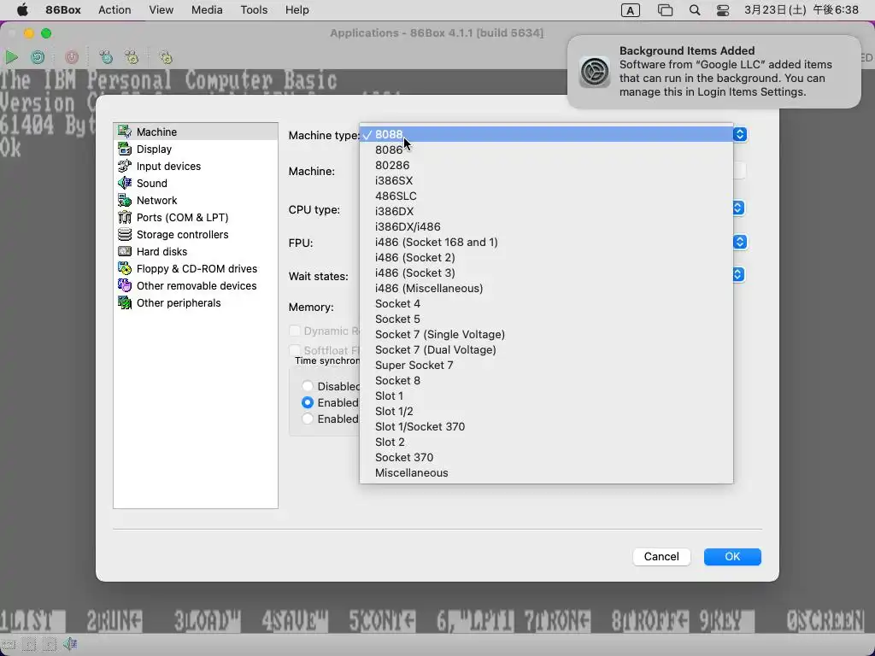This screenshot has width=875, height=656.
Task: Click the Background Items Added notification
Action: [x=714, y=72]
